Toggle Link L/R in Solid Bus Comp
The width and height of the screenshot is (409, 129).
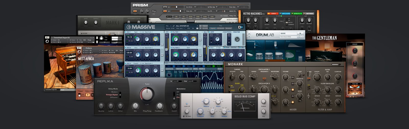pyautogui.click(x=187, y=104)
